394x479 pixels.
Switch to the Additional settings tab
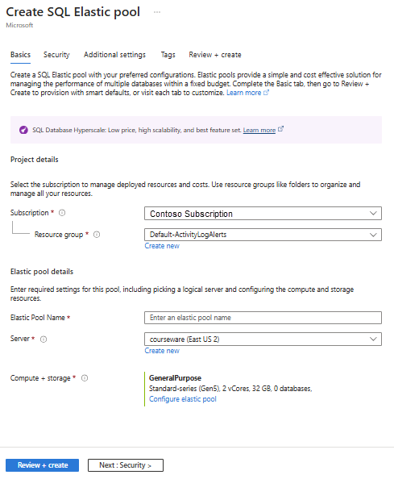(114, 55)
